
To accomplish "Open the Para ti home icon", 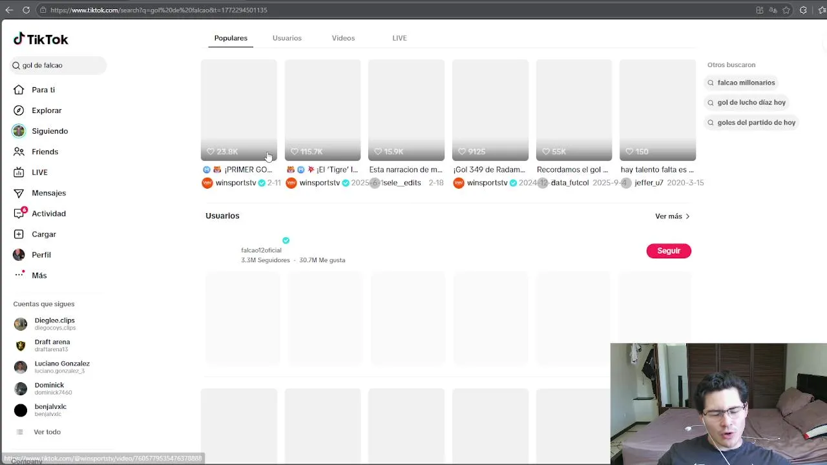I will click(x=19, y=90).
